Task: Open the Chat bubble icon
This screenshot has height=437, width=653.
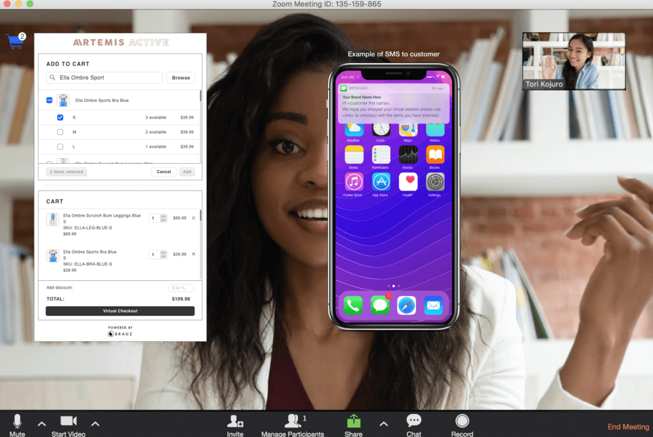Action: click(413, 421)
